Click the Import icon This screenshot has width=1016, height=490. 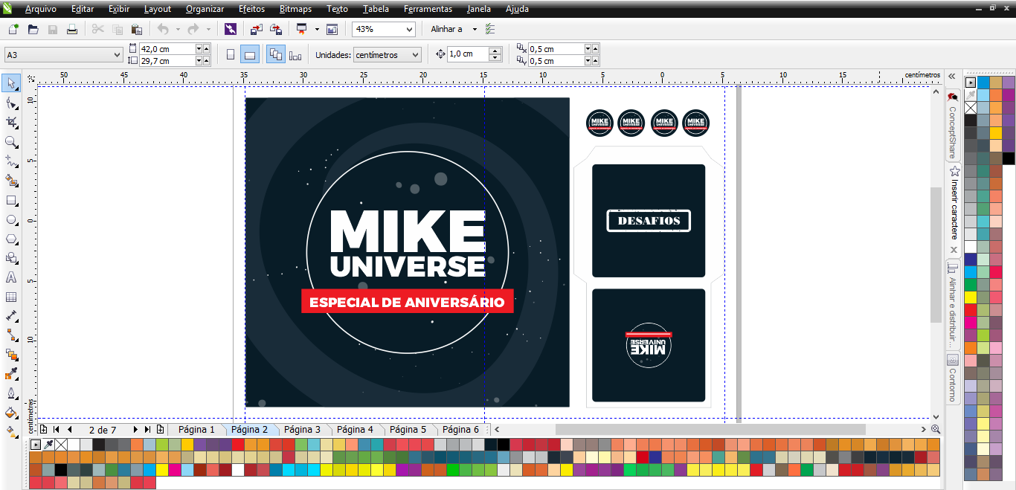click(256, 29)
